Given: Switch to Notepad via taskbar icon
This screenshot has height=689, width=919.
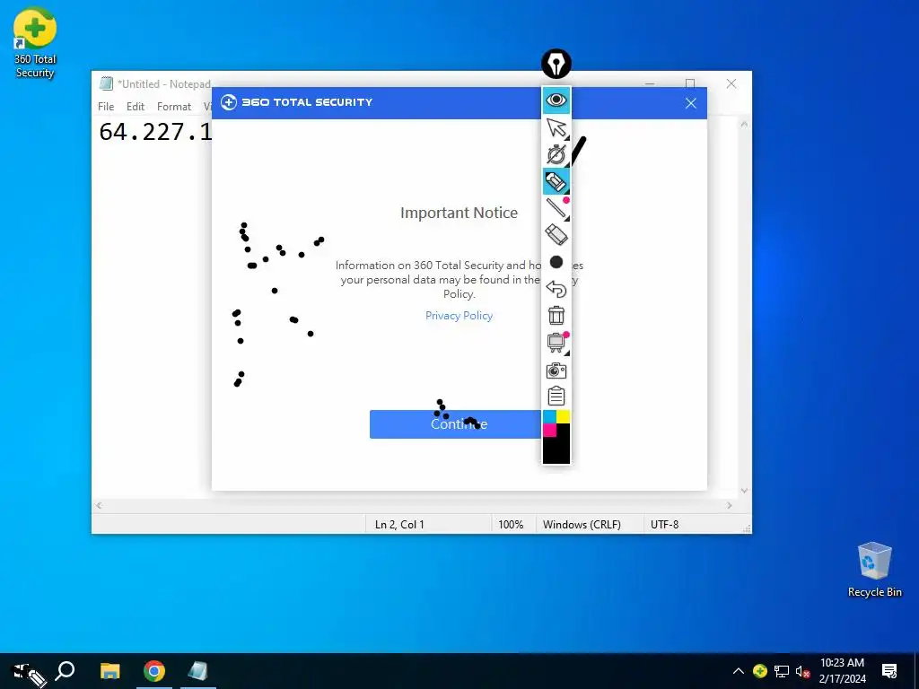Looking at the screenshot, I should (198, 671).
